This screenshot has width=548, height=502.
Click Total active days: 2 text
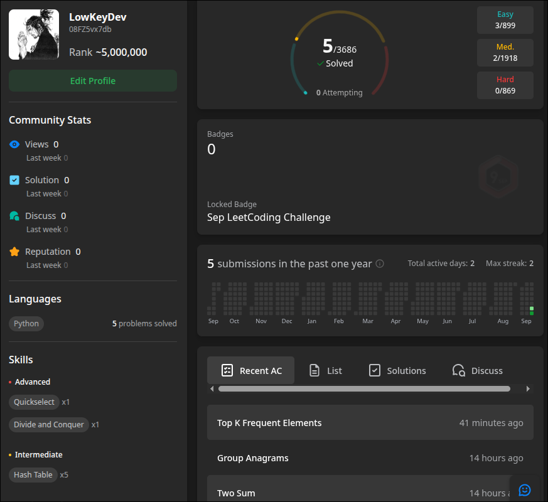pyautogui.click(x=441, y=264)
